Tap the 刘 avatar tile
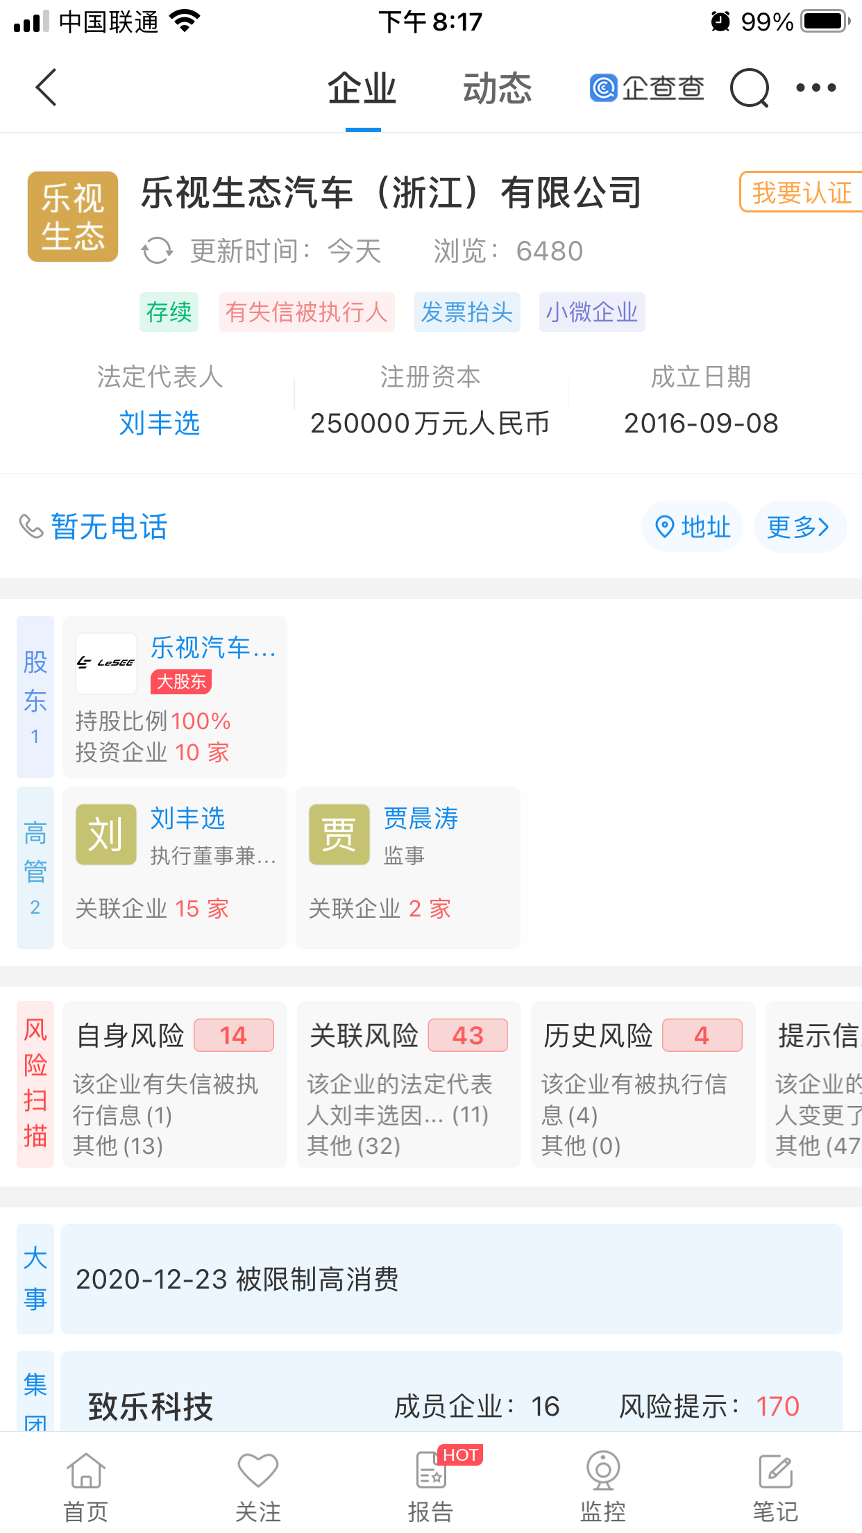Screen dimensions: 862x1533 [x=106, y=834]
